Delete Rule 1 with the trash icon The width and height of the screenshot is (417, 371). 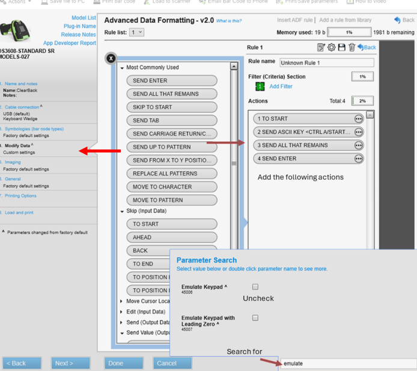352,47
